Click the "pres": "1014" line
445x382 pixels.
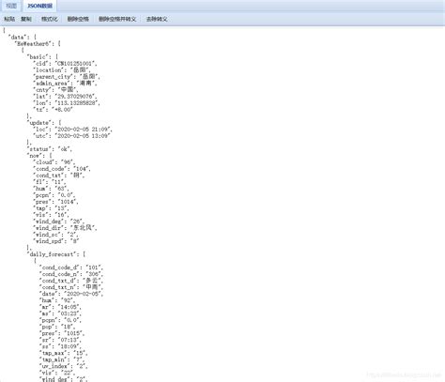[55, 202]
